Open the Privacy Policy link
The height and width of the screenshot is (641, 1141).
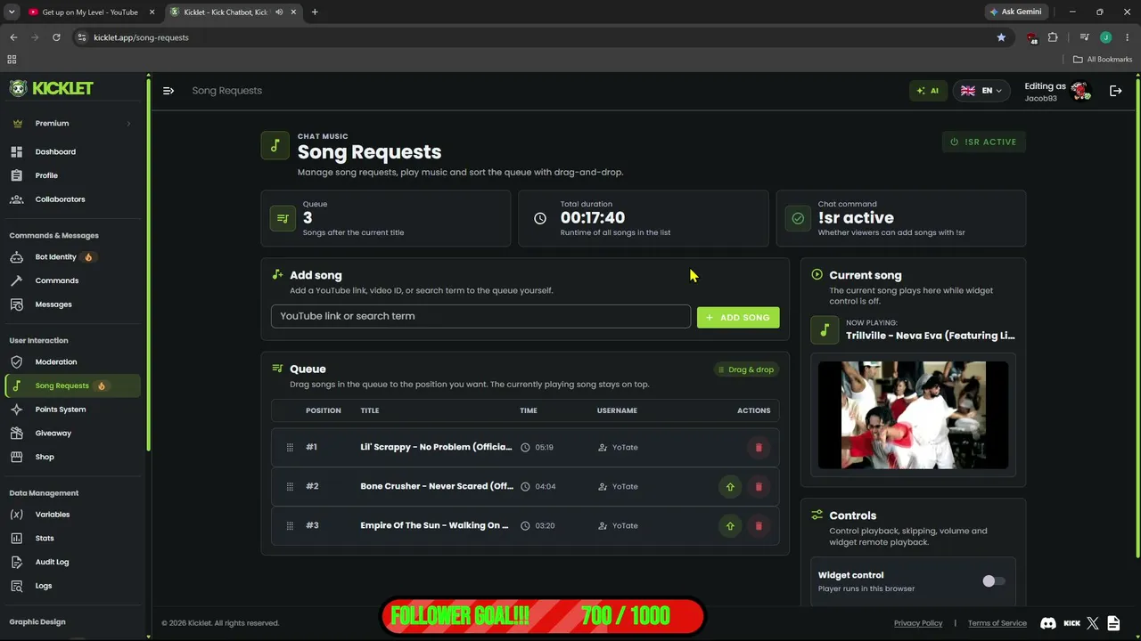[918, 623]
